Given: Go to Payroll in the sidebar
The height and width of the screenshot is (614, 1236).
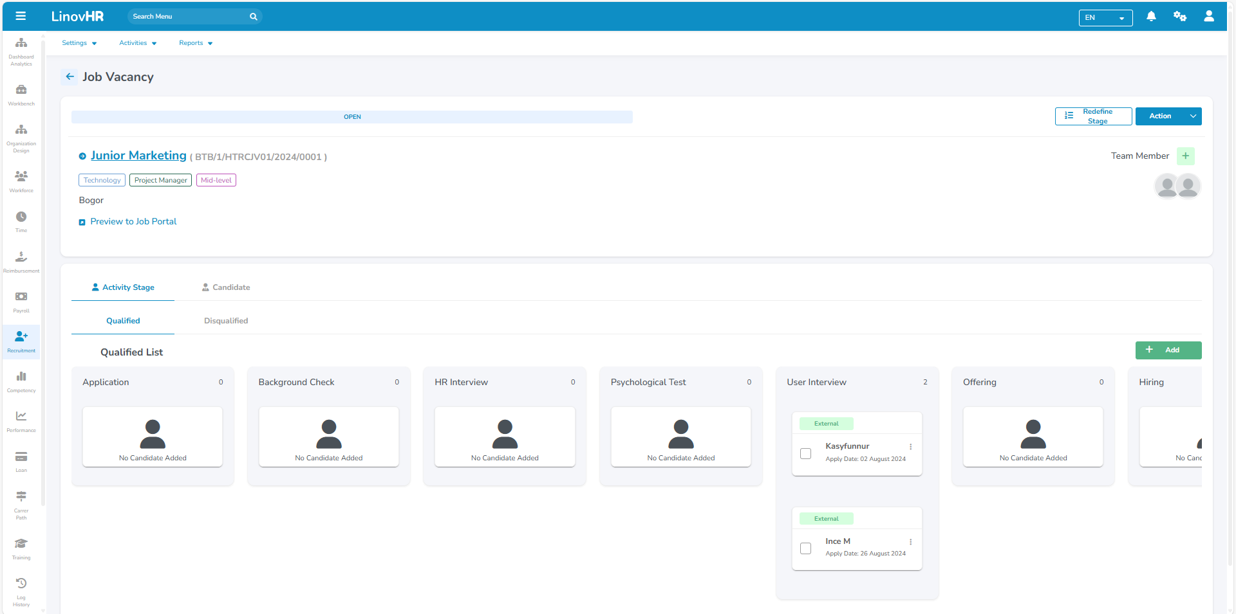Looking at the screenshot, I should [x=21, y=302].
